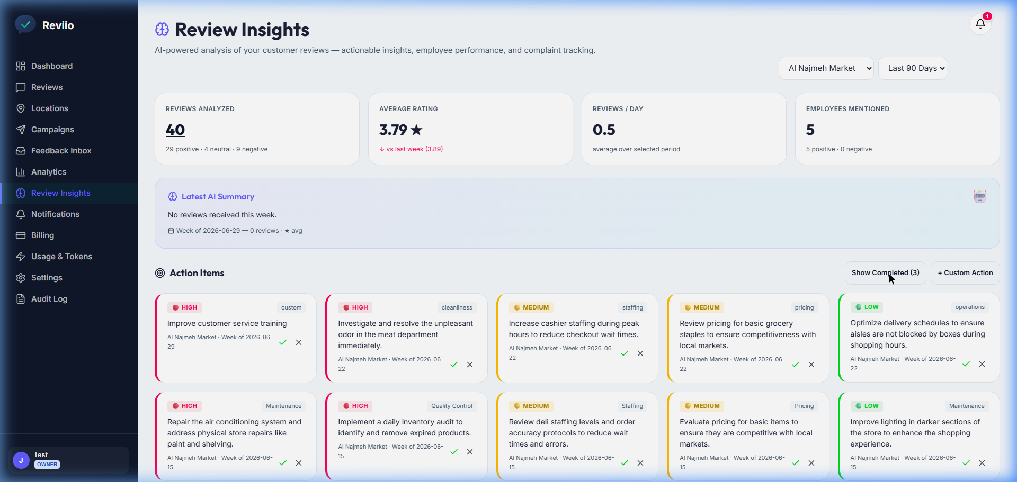The width and height of the screenshot is (1017, 482).
Task: Click the Reviews sidebar icon
Action: tap(21, 87)
